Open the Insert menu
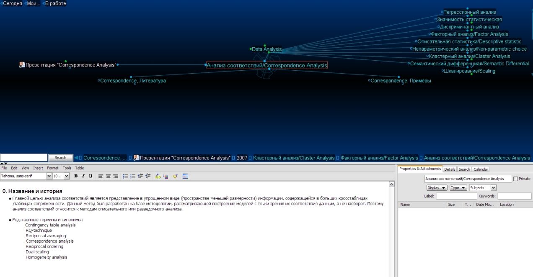This screenshot has width=533, height=277. (x=38, y=168)
